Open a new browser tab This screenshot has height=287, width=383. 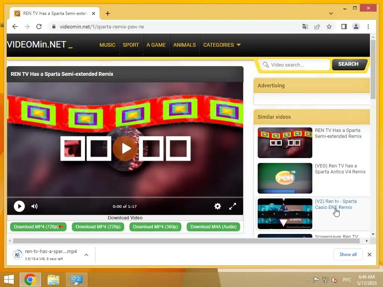pyautogui.click(x=107, y=13)
